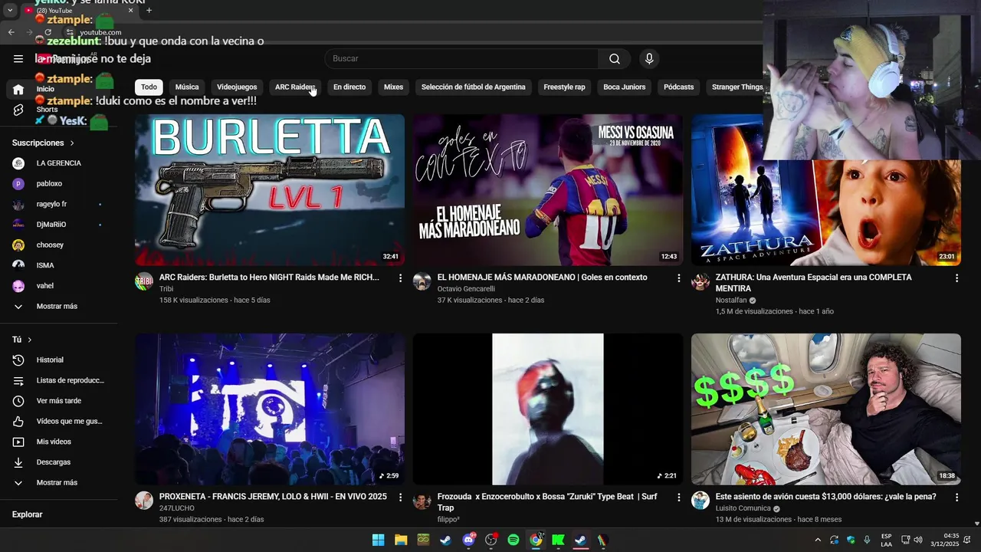This screenshot has height=552, width=981.
Task: Open Spotify from the taskbar
Action: tap(513, 540)
